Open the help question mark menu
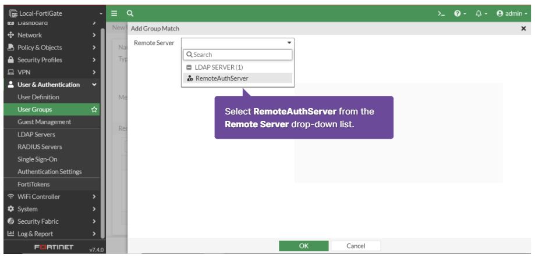 coord(460,13)
